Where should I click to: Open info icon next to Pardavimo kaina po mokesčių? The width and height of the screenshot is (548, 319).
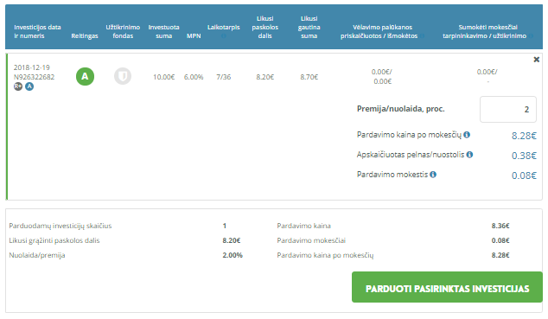click(x=467, y=135)
